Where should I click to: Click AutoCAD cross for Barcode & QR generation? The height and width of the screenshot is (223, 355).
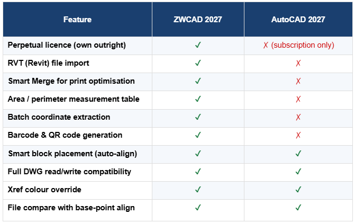point(298,135)
